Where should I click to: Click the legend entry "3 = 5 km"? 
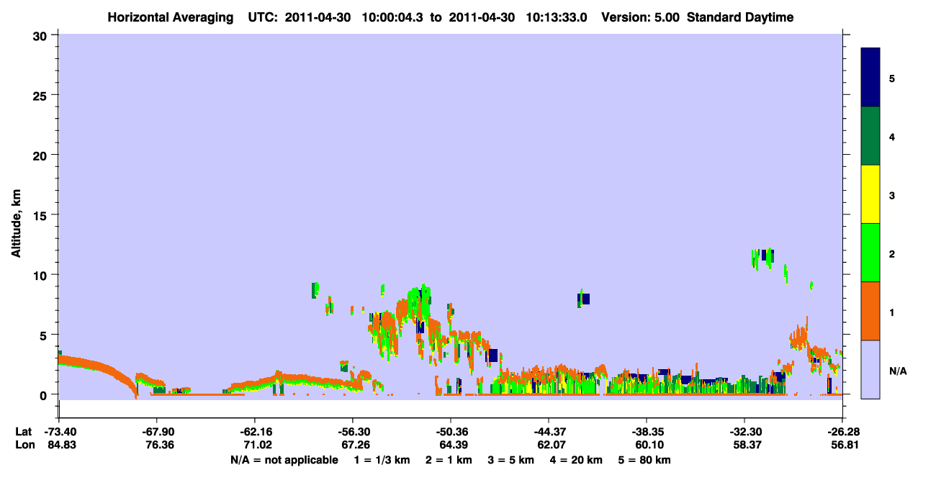click(x=511, y=460)
